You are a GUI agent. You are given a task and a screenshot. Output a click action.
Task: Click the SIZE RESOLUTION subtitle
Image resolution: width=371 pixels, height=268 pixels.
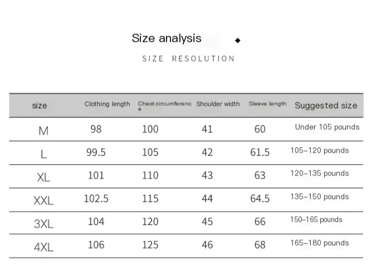click(x=188, y=59)
